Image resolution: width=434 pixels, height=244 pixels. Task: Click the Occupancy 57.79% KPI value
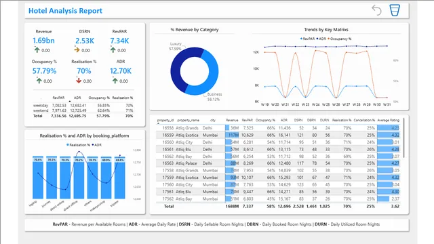44,71
